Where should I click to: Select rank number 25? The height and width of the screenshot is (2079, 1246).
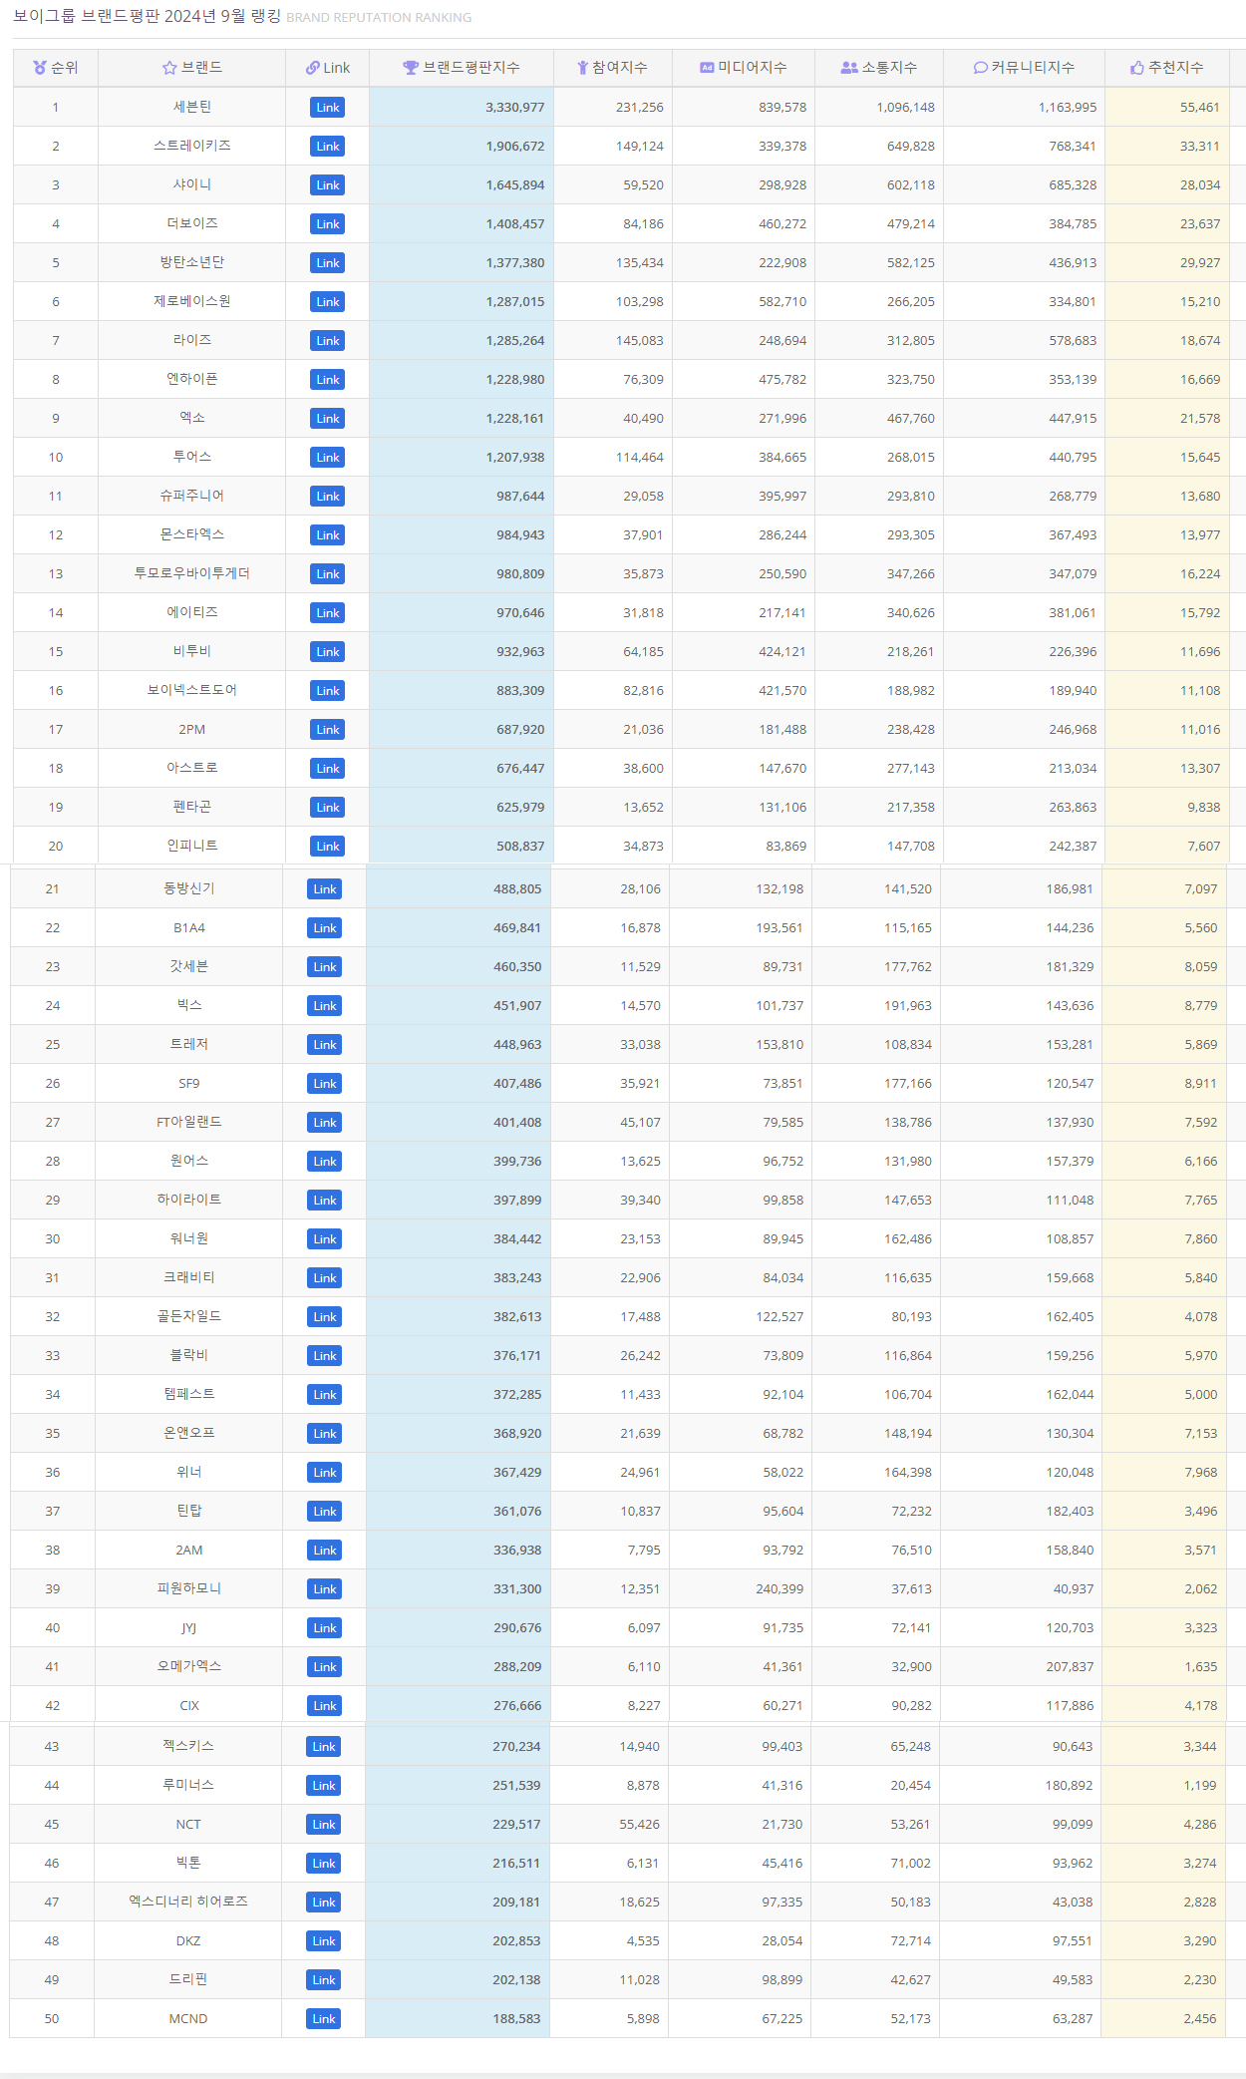click(x=53, y=1045)
